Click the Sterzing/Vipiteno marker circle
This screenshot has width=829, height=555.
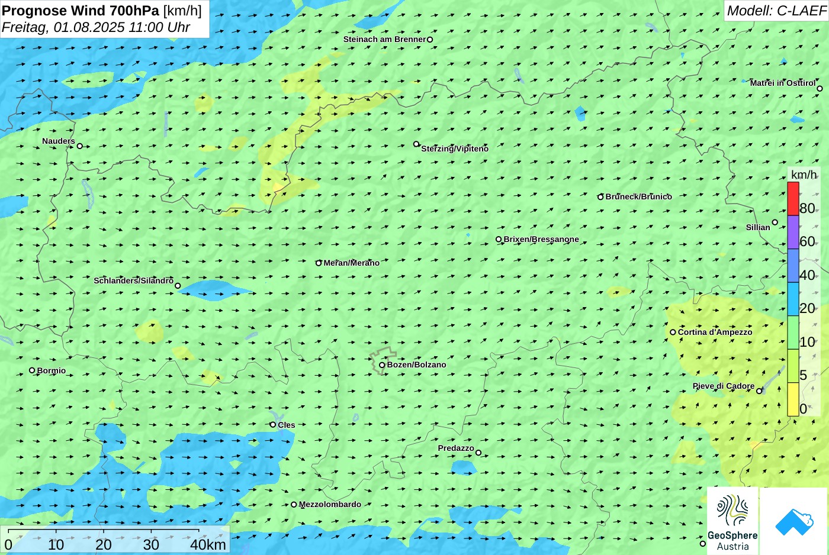416,144
